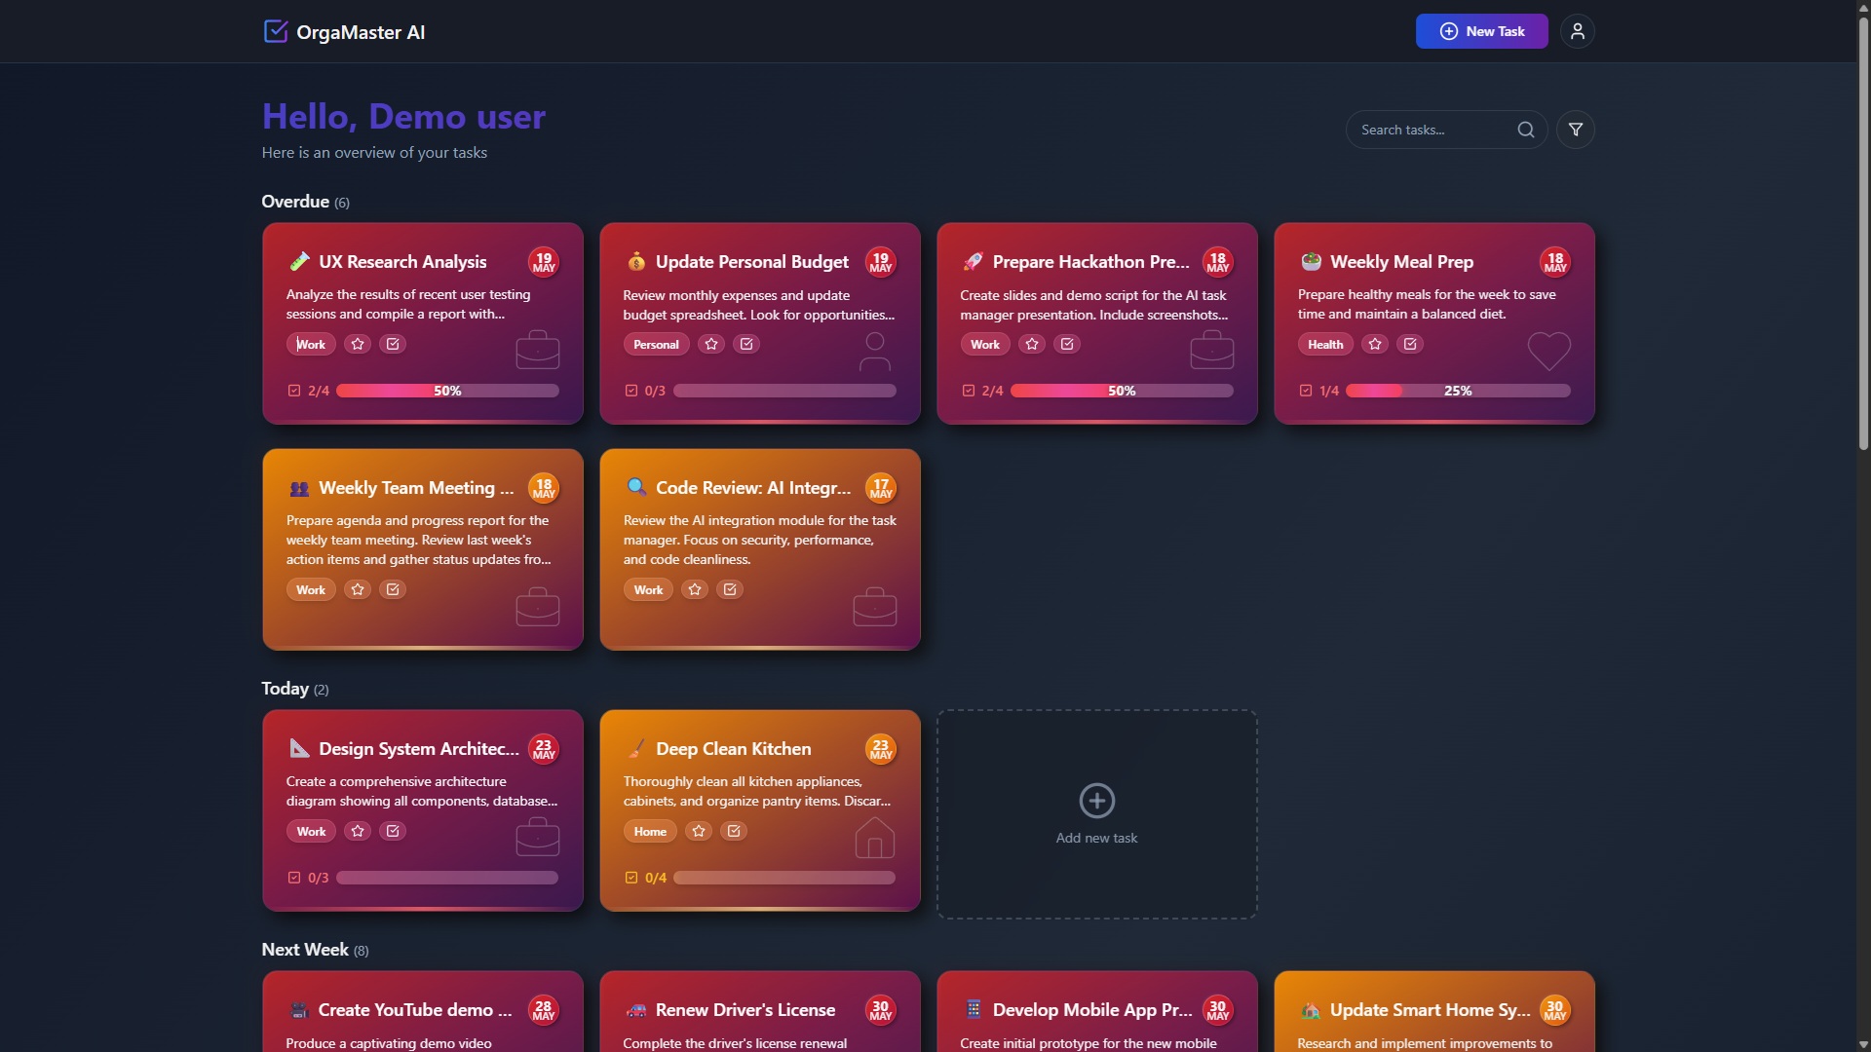Click the New Task button

coord(1481,31)
